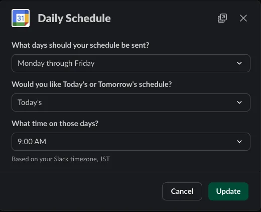Viewport: 261px width, 212px height.
Task: Expand the days chevron next to Monday through Friday
Action: pos(239,63)
